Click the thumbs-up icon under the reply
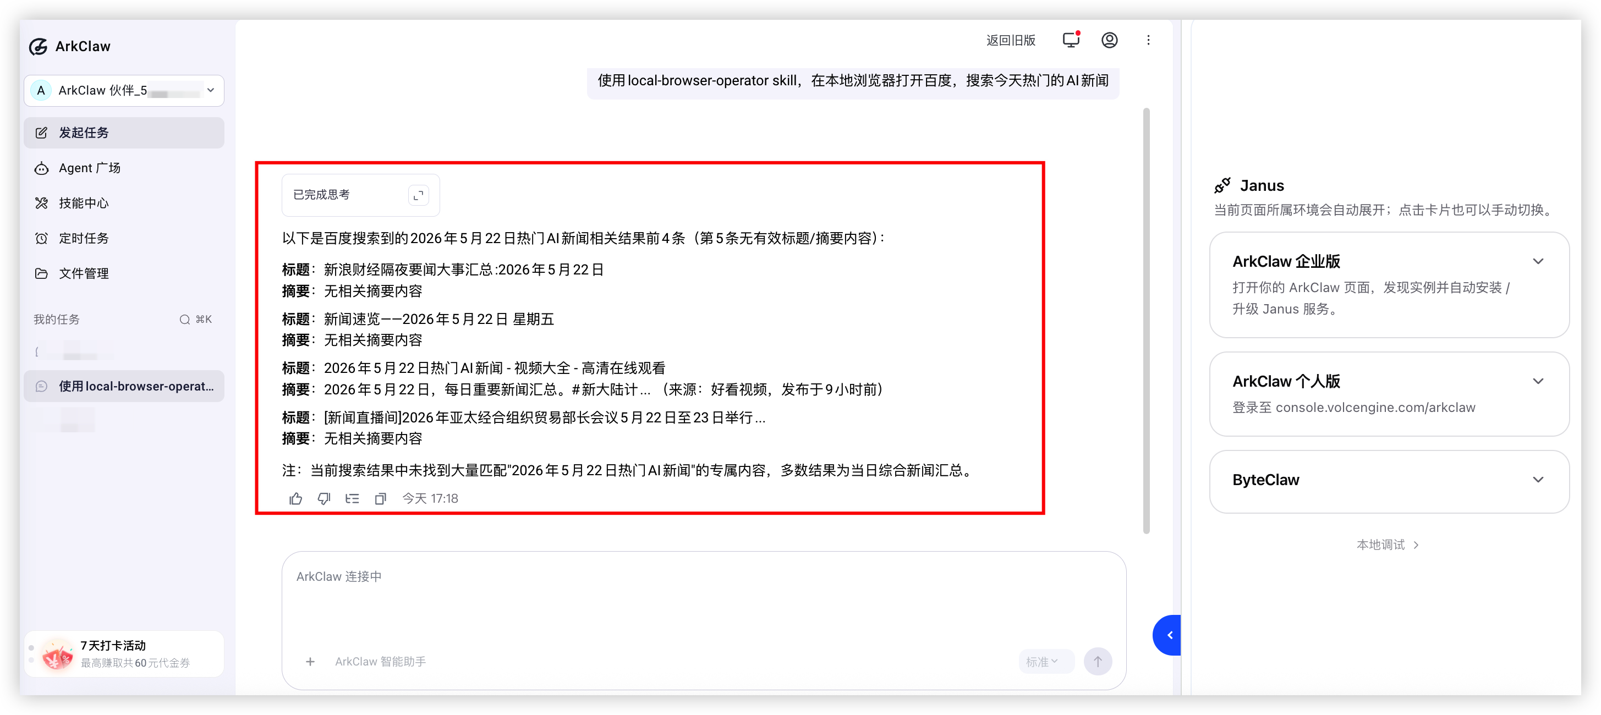The height and width of the screenshot is (715, 1601). pyautogui.click(x=296, y=498)
